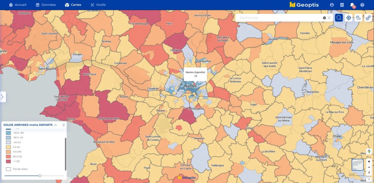374x183 pixels.
Task: Click the legend opacity slider handle
Action: [40, 176]
